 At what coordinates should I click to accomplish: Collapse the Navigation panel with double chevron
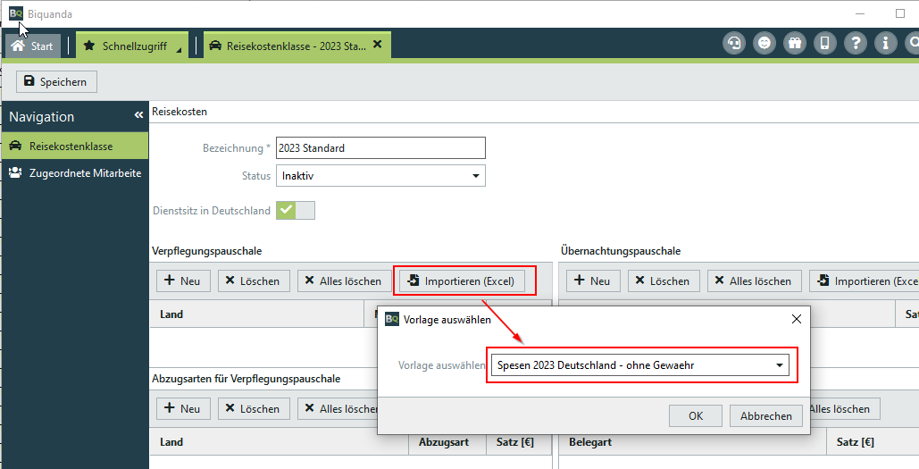click(x=138, y=116)
